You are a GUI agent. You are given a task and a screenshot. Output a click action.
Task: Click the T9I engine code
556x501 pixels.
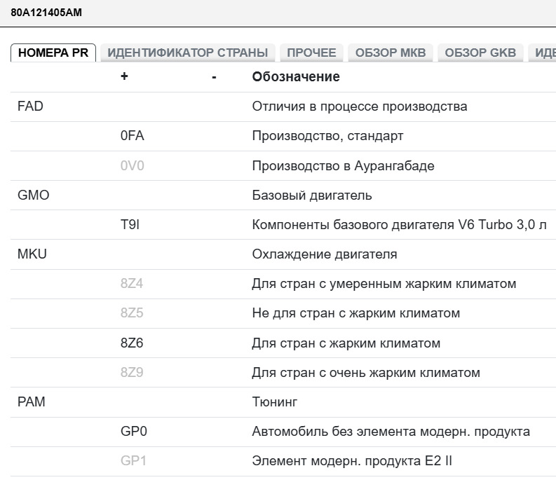coord(130,225)
